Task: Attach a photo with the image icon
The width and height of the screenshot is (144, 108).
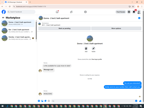Action: point(42,101)
